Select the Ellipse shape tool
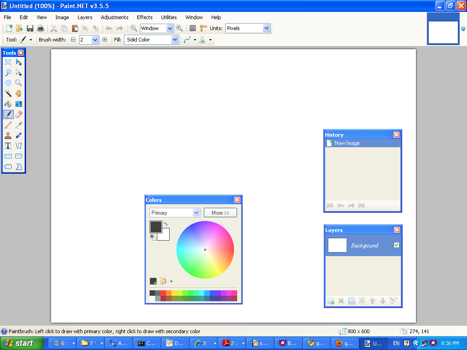467x350 pixels. point(8,167)
